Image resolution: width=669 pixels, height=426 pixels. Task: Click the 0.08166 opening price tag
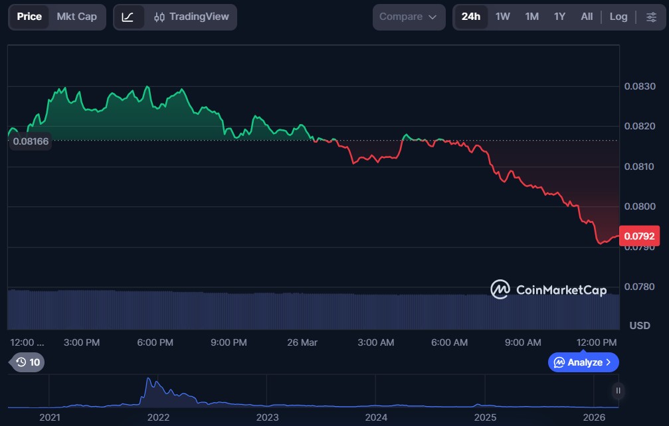coord(31,141)
